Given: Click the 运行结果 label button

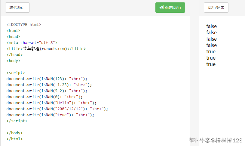Looking at the screenshot, I should pos(216,8).
